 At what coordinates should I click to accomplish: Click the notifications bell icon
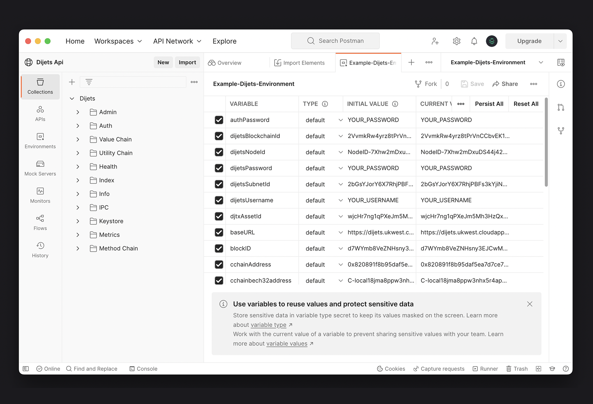click(x=474, y=41)
